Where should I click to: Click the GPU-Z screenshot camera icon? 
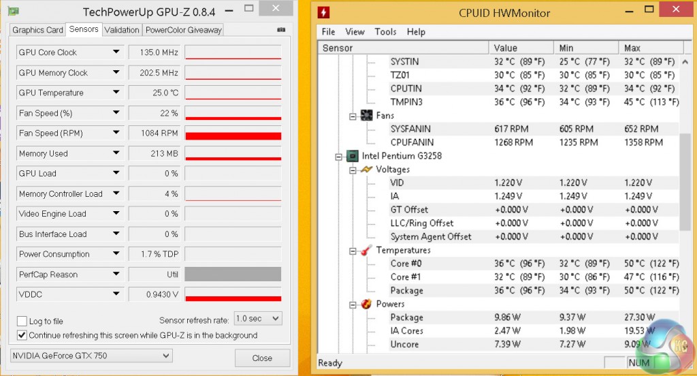click(281, 30)
